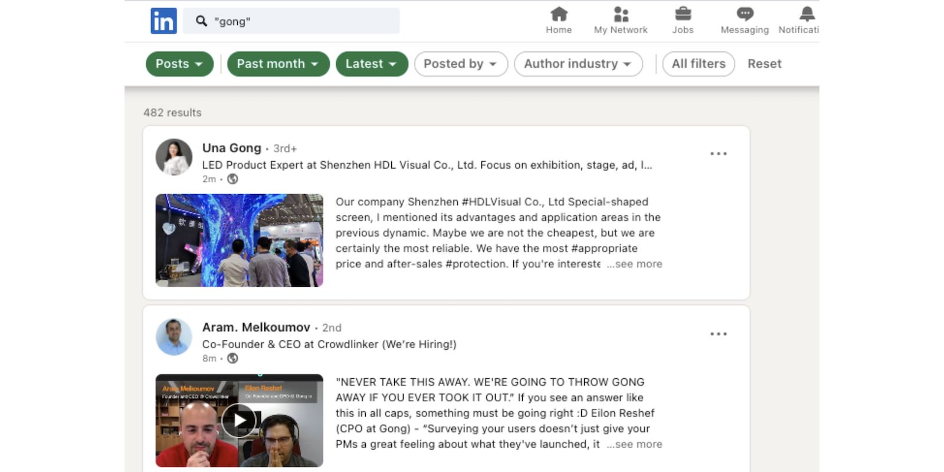This screenshot has height=472, width=944.
Task: Open Aram. Melkoumov profile name link
Action: click(256, 327)
